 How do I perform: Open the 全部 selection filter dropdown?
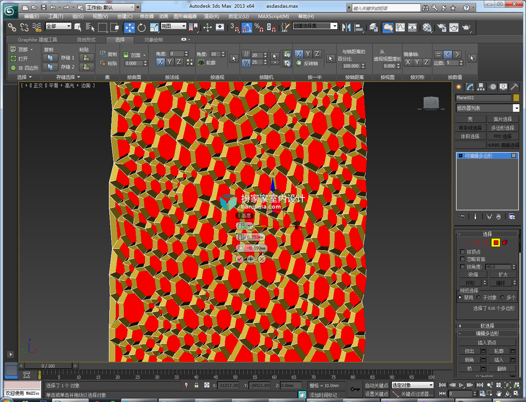[x=59, y=26]
